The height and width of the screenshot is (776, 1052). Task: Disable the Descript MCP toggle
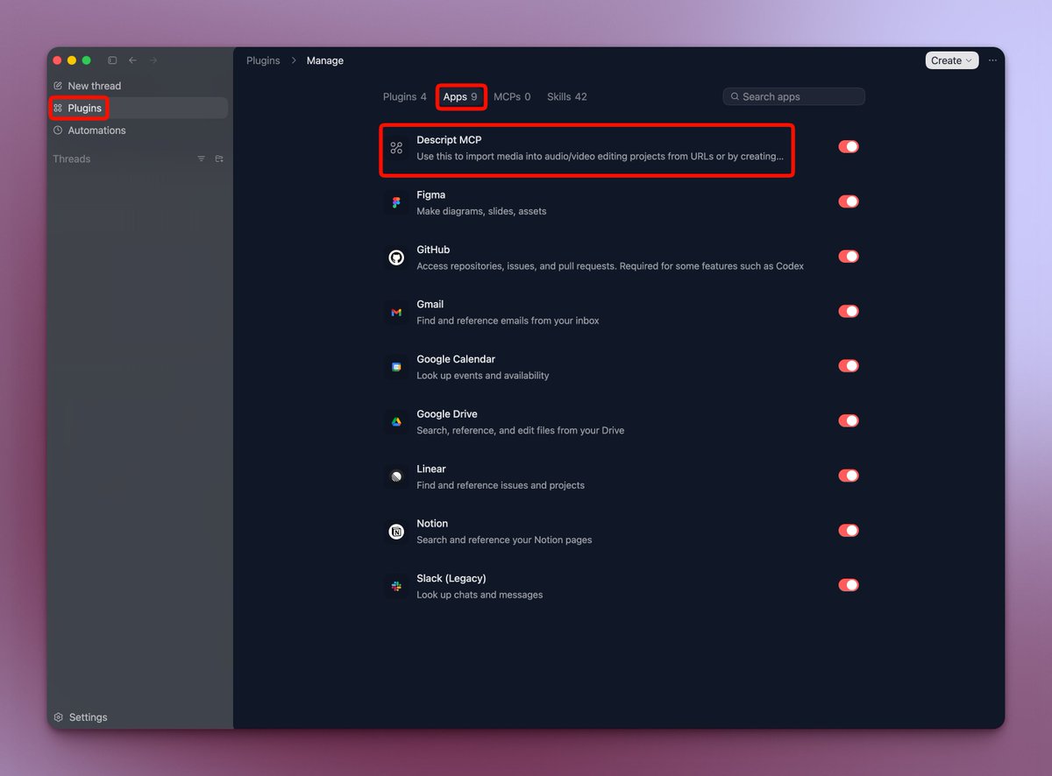coord(848,146)
